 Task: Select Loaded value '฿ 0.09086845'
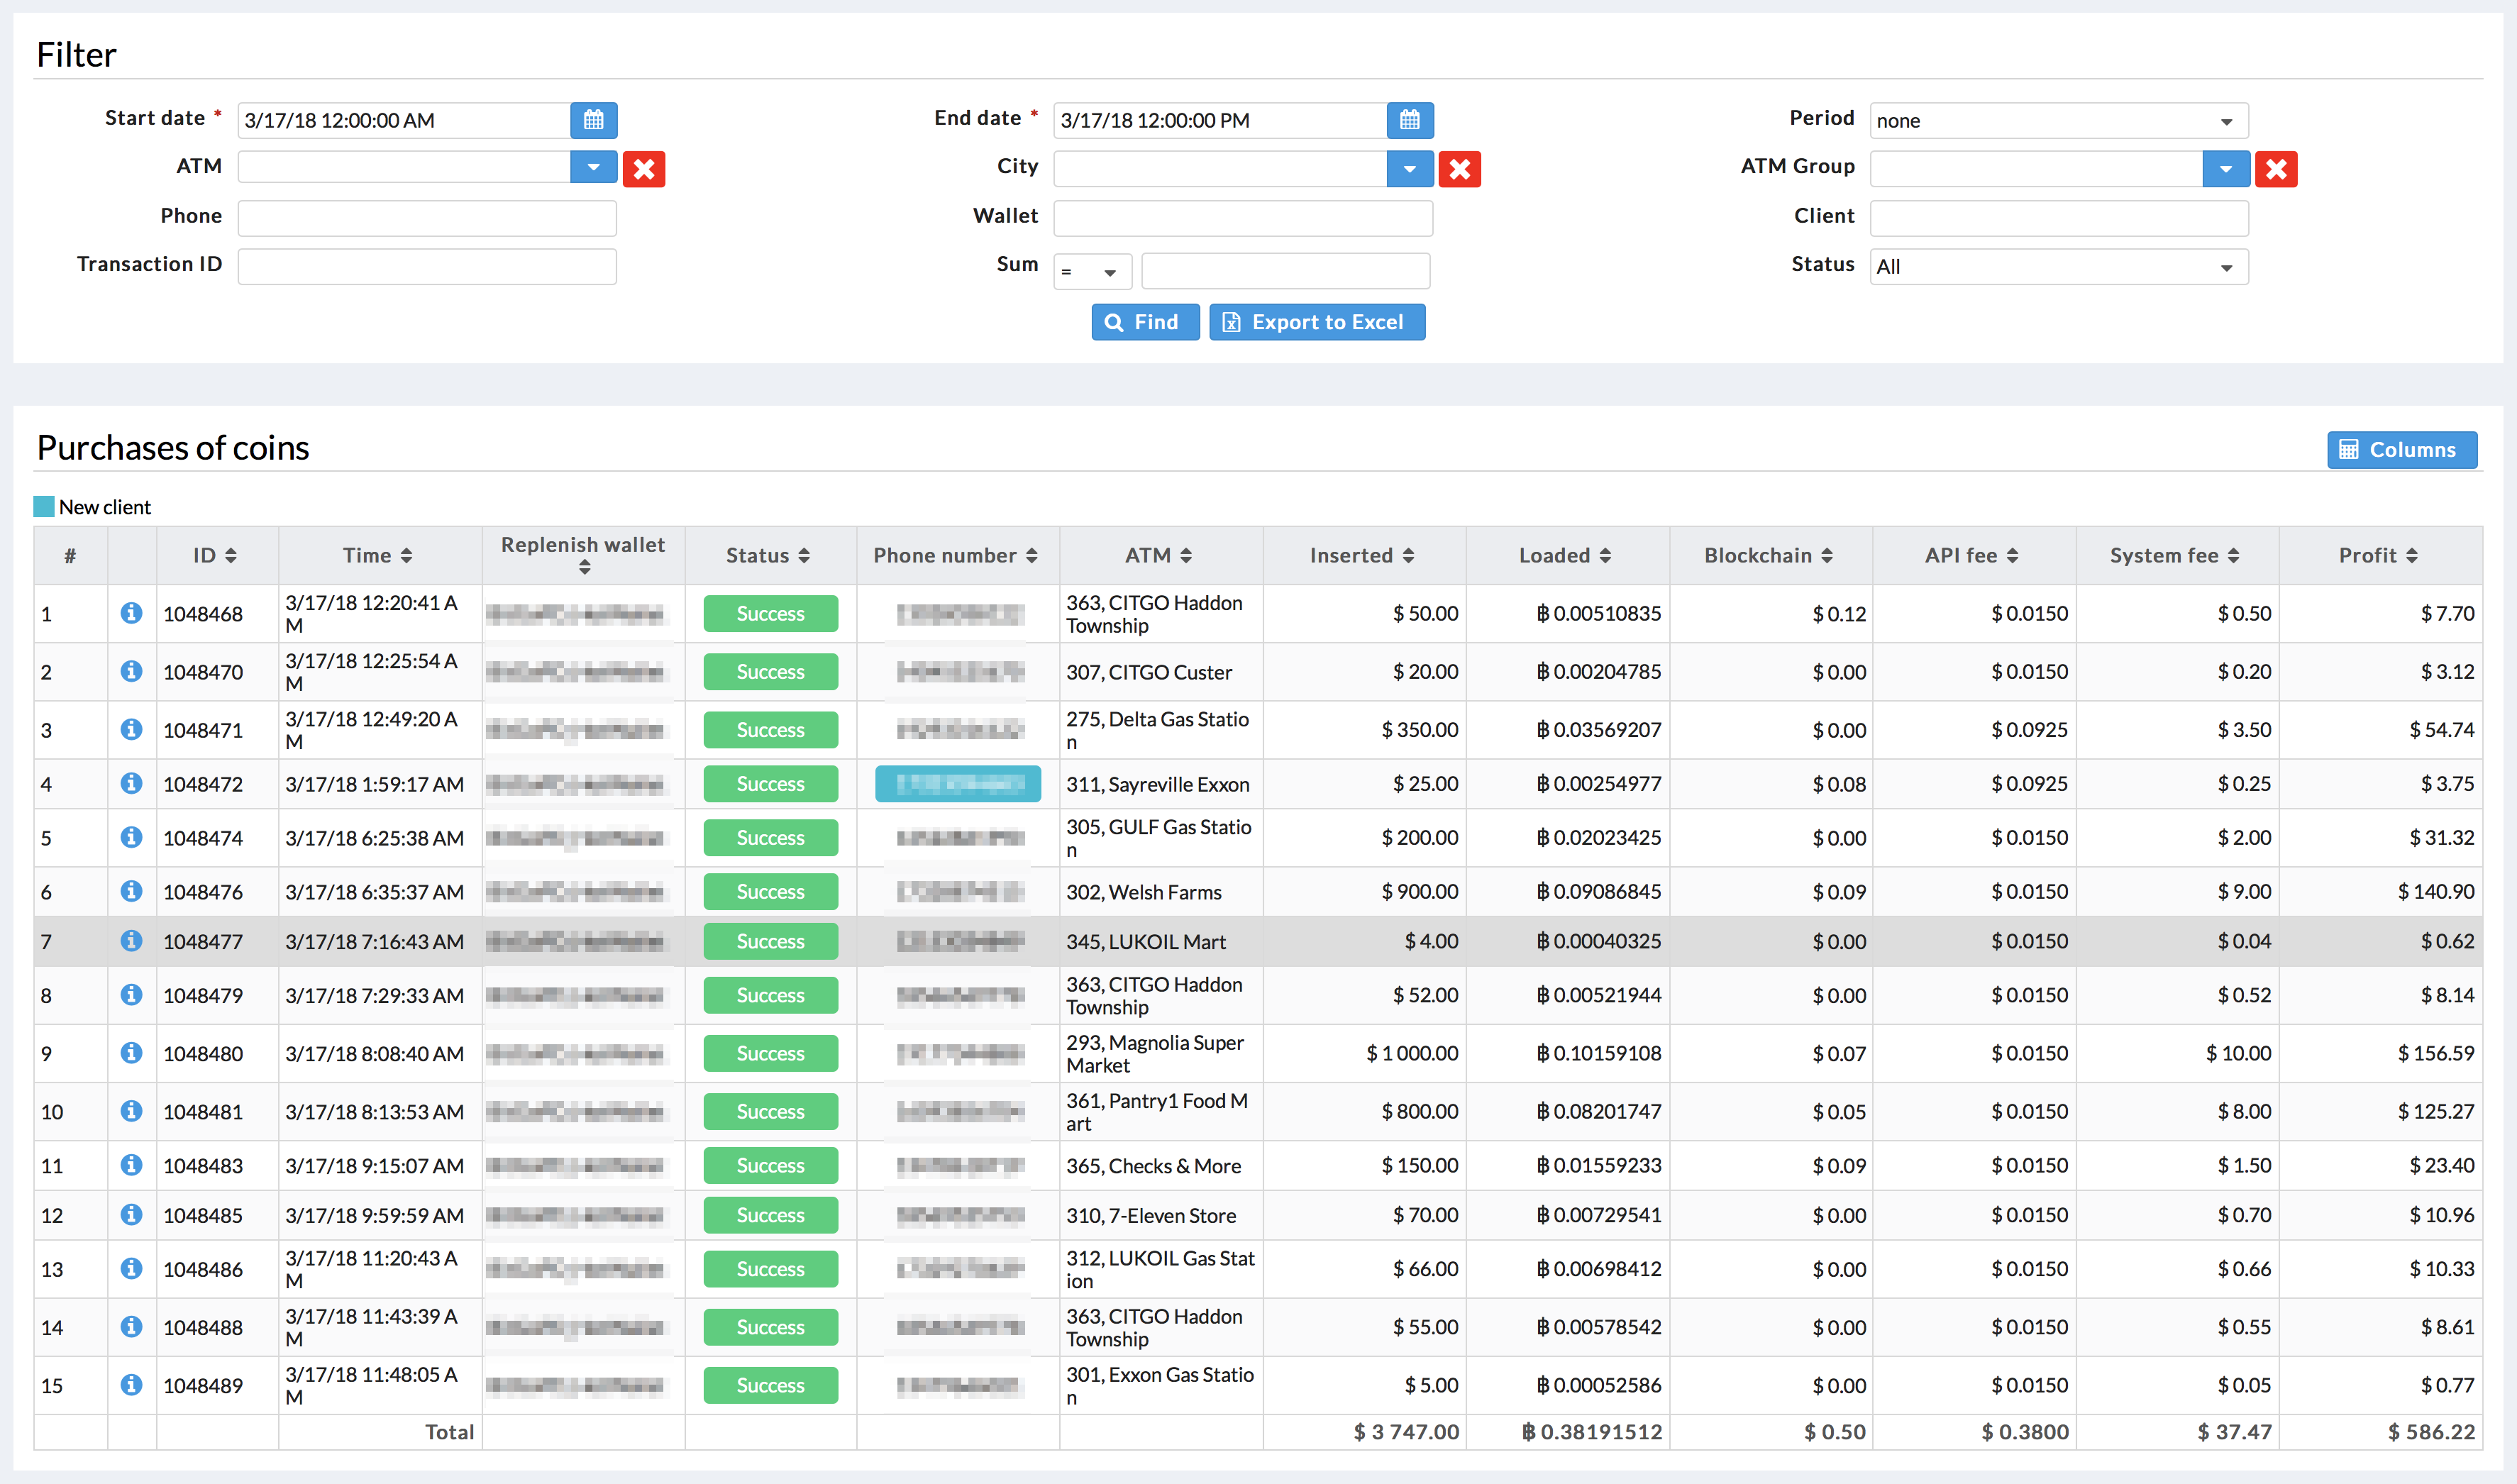tap(1598, 891)
